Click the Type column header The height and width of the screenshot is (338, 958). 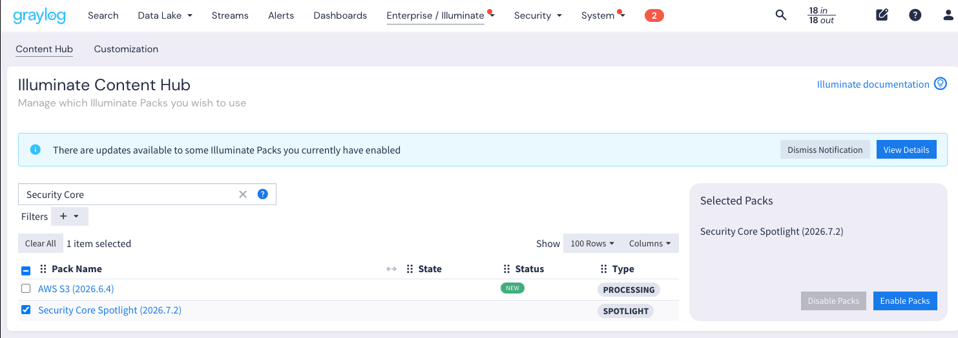point(623,269)
